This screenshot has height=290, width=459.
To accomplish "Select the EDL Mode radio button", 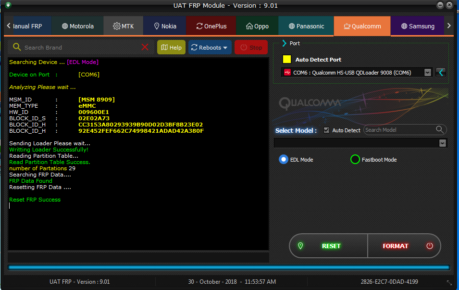I will [x=284, y=160].
